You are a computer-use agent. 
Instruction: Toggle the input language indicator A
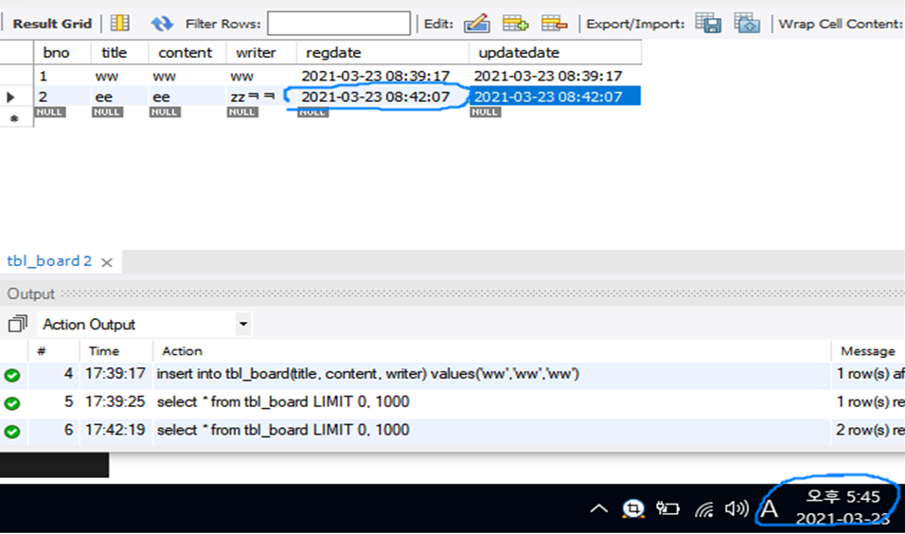(x=770, y=508)
